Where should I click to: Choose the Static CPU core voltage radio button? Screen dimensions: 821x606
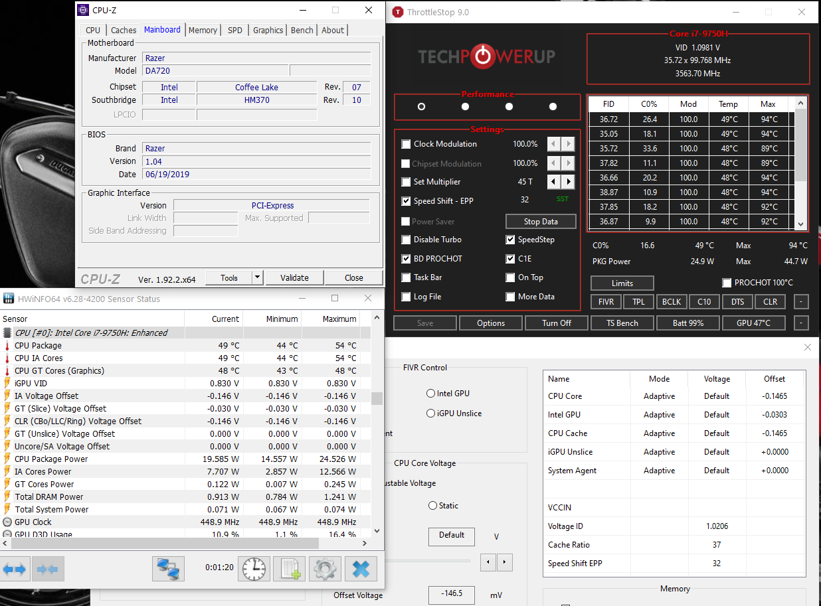(x=432, y=506)
